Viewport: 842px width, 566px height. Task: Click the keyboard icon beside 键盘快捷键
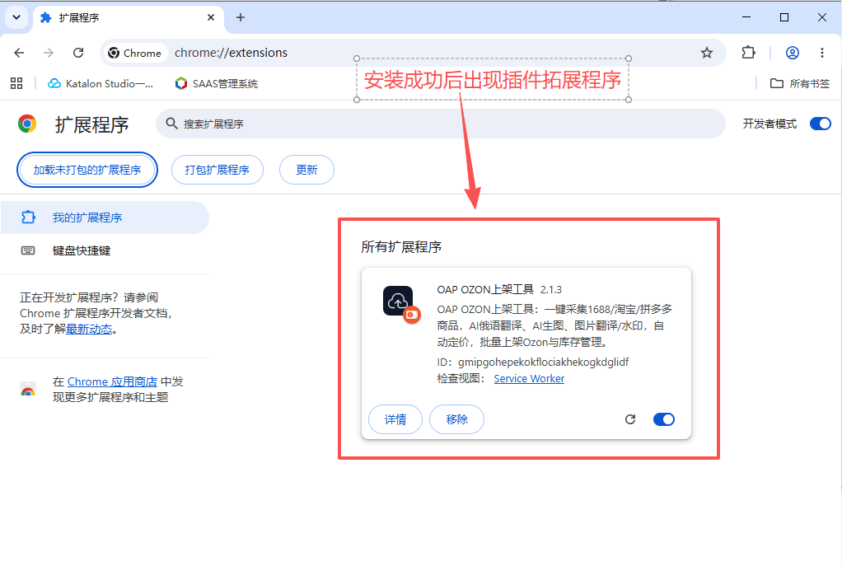28,250
